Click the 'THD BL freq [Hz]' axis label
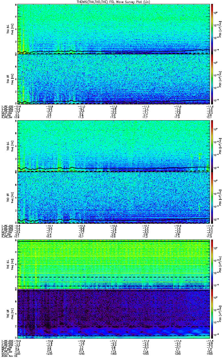 (10, 146)
